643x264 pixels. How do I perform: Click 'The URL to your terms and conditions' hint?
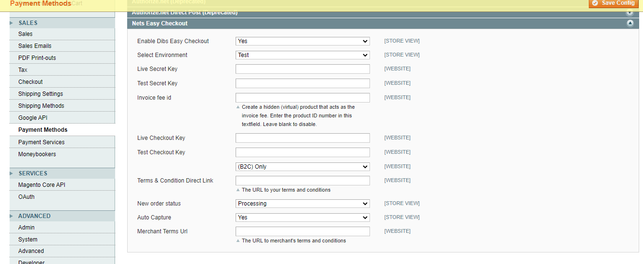(x=286, y=190)
